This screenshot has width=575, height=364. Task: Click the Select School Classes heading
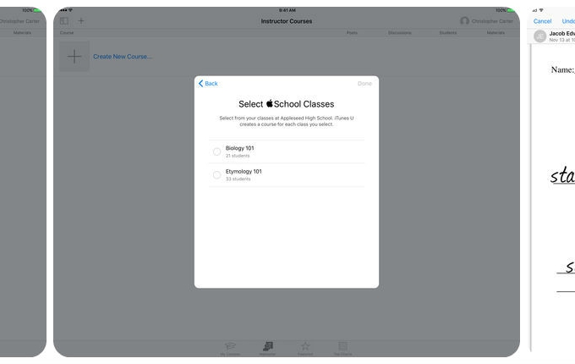point(287,104)
